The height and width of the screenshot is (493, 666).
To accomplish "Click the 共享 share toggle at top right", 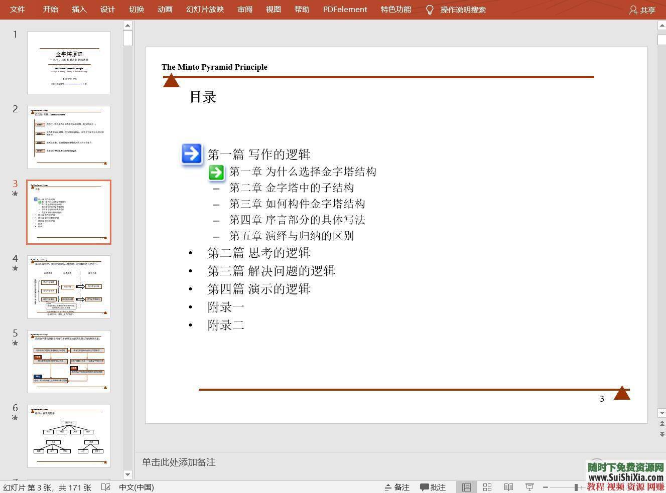I will tap(642, 9).
